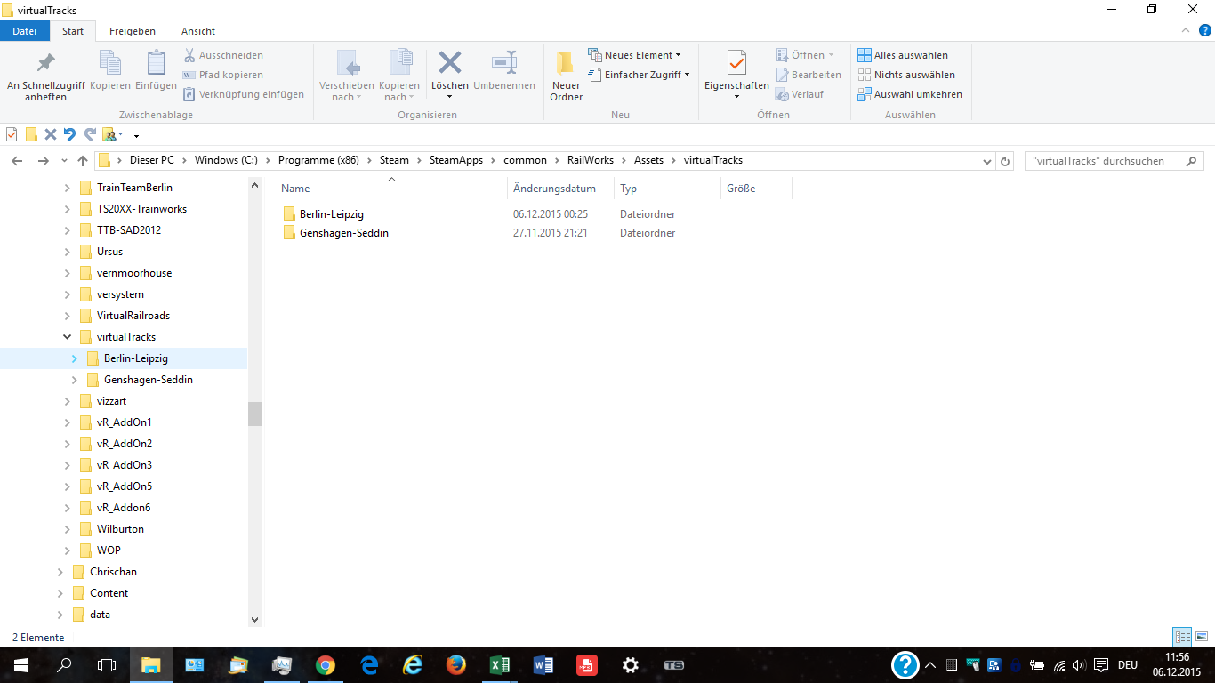Open Firefox from the taskbar
The image size is (1215, 683).
(x=456, y=665)
